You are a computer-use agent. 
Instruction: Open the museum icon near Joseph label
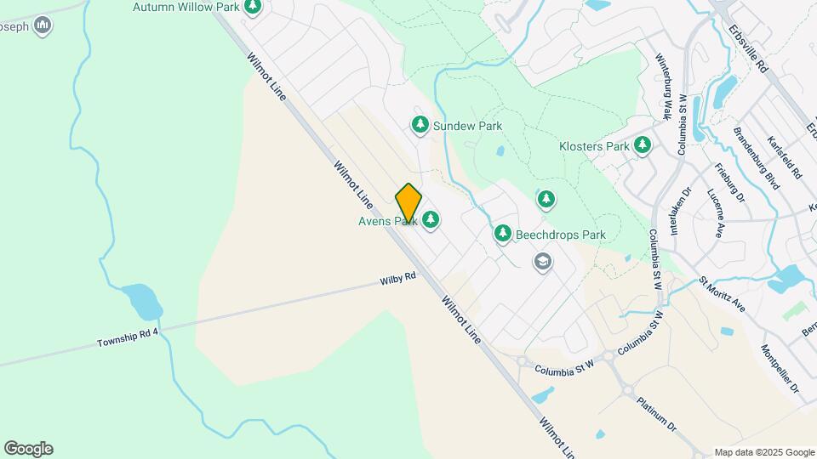click(x=43, y=25)
